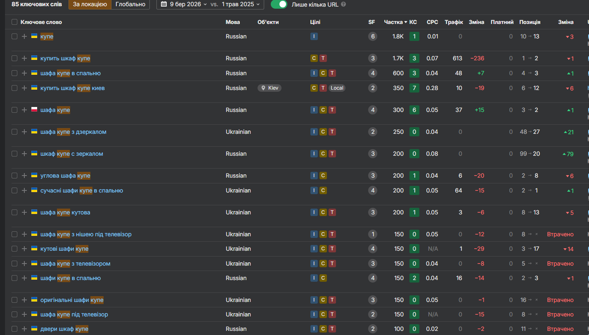This screenshot has height=335, width=589.
Task: Click the Ключове слово column header
Action: tap(41, 22)
